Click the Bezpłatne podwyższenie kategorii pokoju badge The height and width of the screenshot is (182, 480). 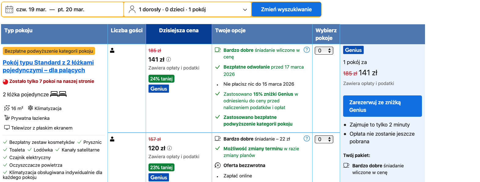(49, 51)
